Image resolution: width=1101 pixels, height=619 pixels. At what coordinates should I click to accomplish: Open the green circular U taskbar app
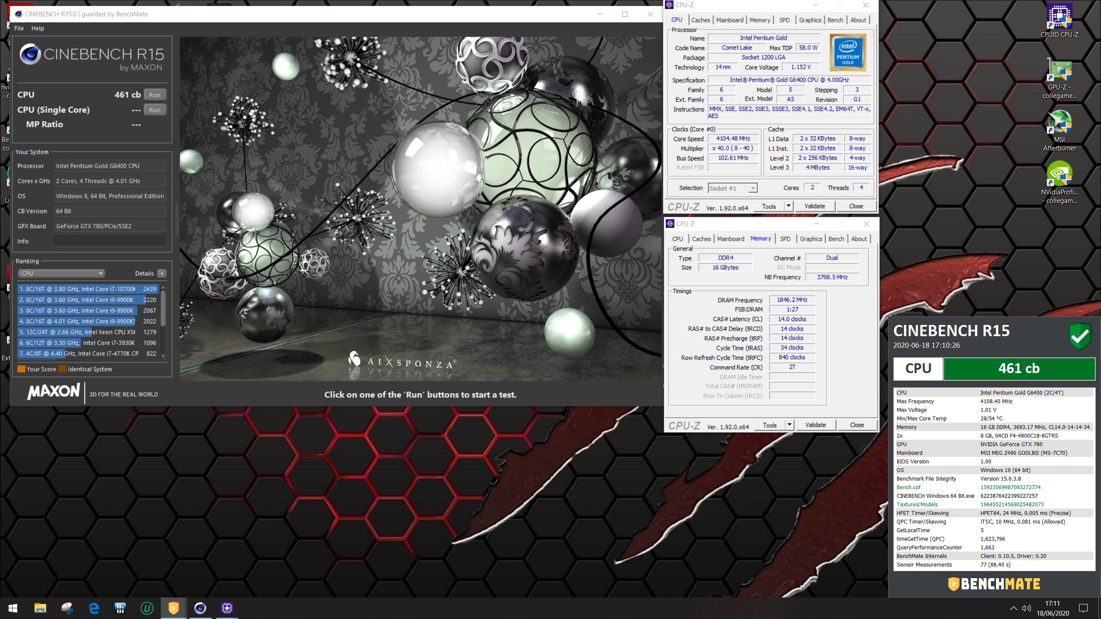point(147,608)
